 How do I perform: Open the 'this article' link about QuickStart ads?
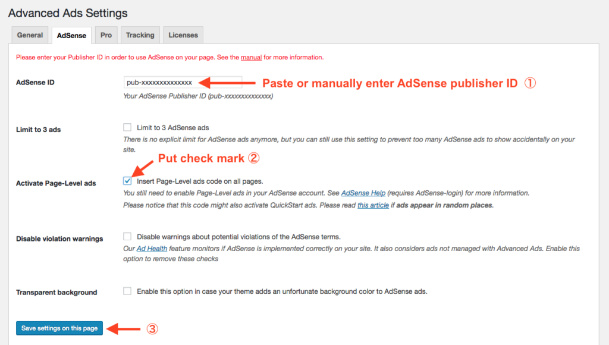click(x=373, y=205)
